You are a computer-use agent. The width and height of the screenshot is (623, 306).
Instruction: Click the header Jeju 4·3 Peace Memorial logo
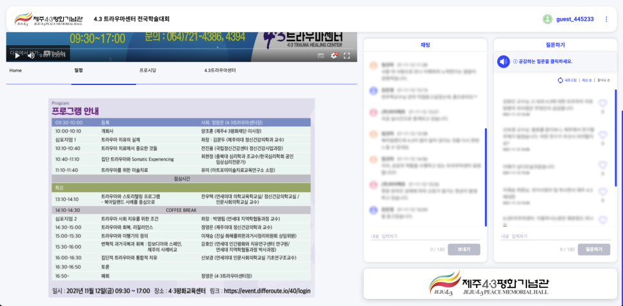pyautogui.click(x=49, y=19)
